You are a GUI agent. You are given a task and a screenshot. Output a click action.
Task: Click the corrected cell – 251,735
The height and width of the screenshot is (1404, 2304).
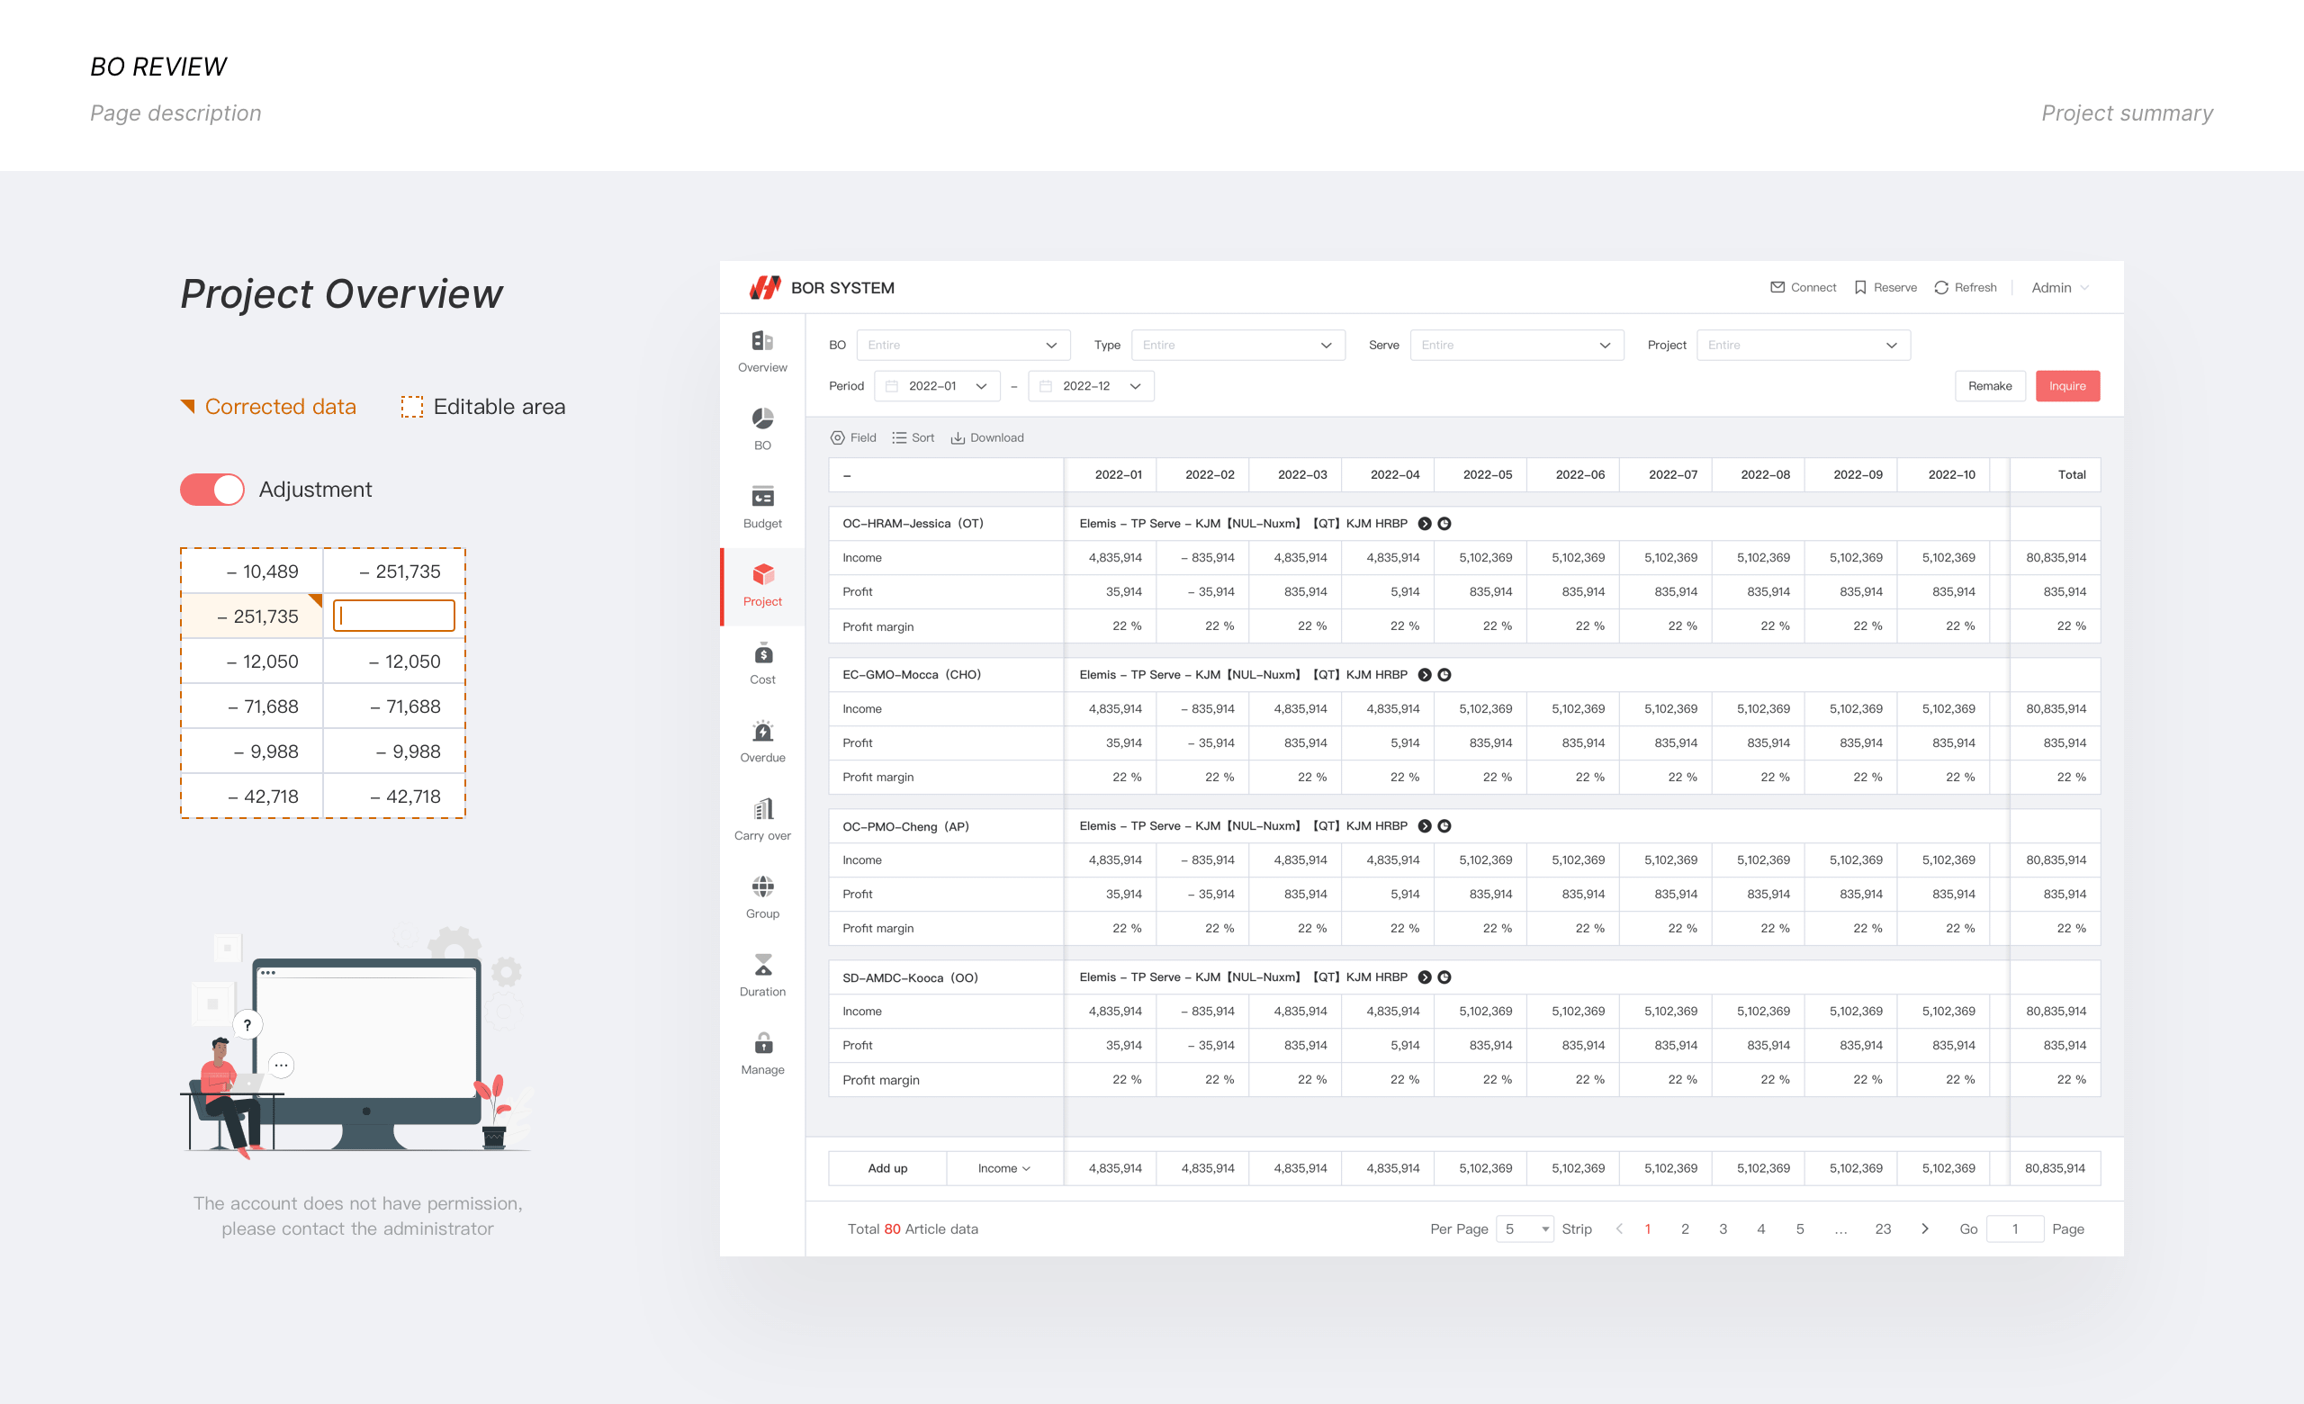click(x=251, y=616)
